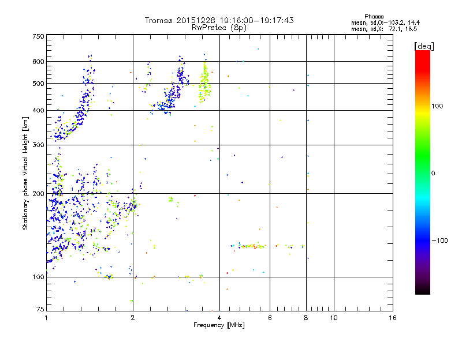Viewport: 462px width, 346px height.
Task: Select the 'RwPretec (8p)' subtitle text
Action: pyautogui.click(x=219, y=28)
